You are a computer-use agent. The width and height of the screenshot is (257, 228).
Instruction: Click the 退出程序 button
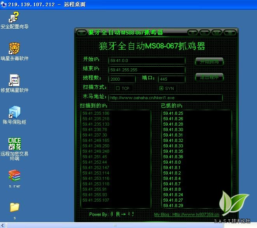pos(209,77)
